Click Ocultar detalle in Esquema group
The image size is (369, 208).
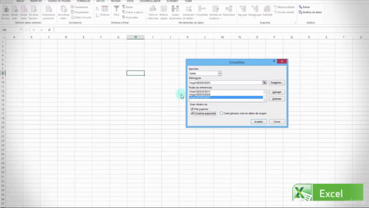[284, 12]
